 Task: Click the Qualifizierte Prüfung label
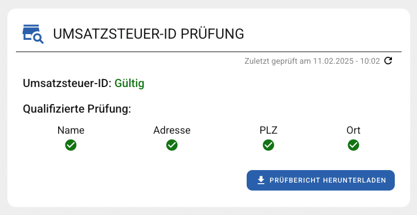coord(77,109)
